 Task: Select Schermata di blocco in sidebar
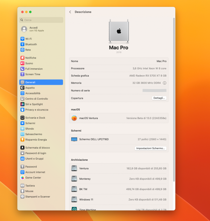pyautogui.click(x=37, y=148)
